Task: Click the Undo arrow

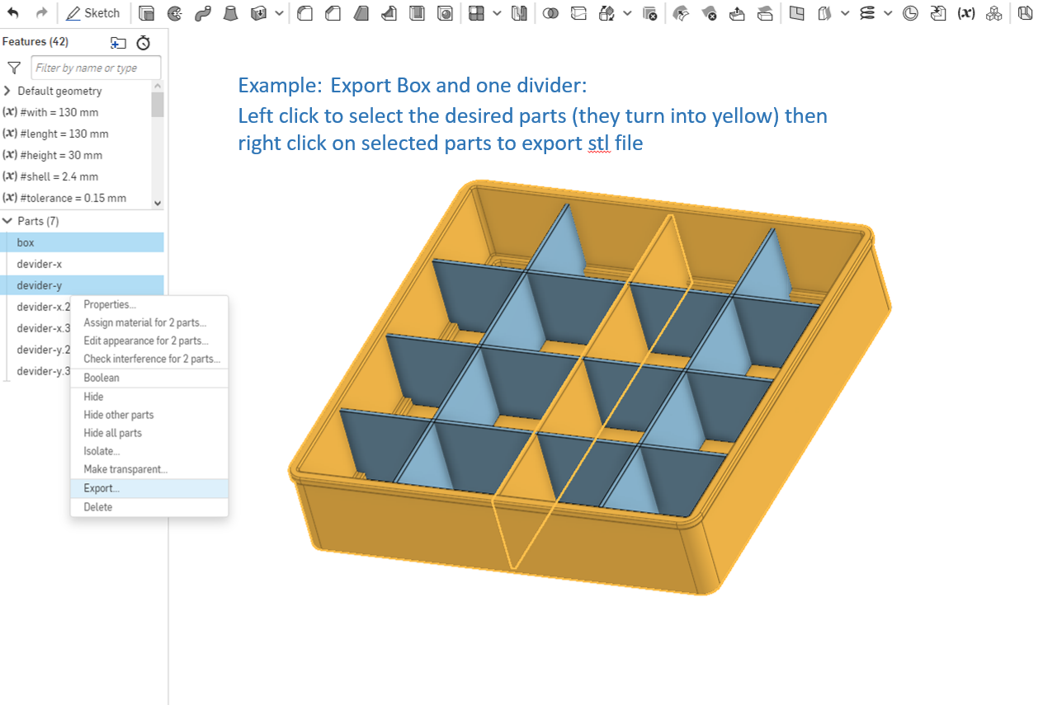Action: pyautogui.click(x=11, y=12)
